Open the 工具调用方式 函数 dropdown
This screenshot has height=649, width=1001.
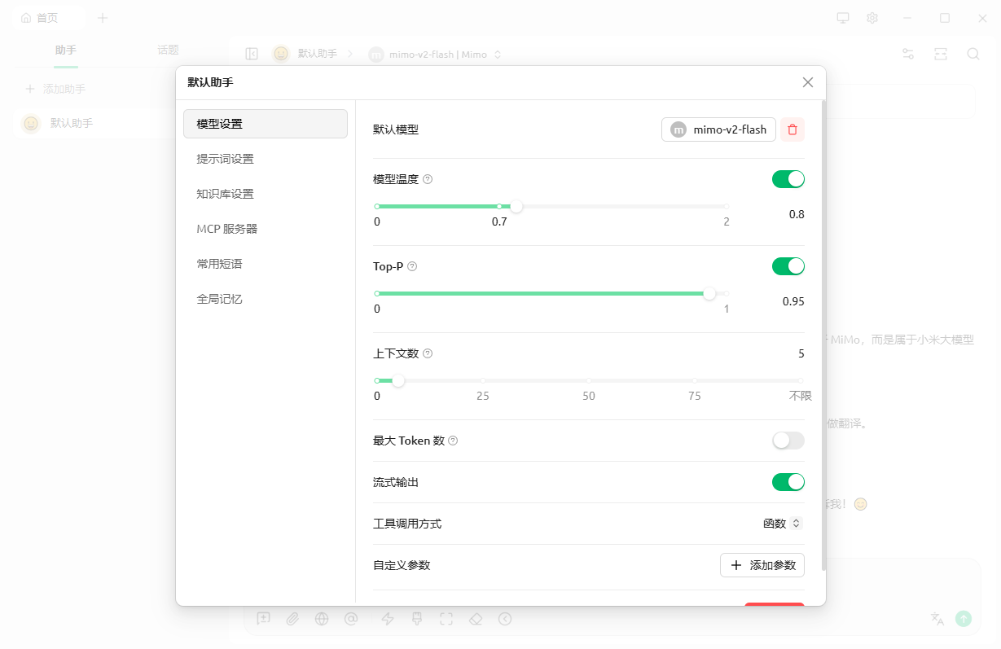pyautogui.click(x=782, y=524)
